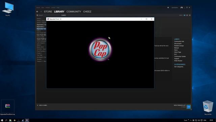The image size is (216, 122).
Task: Select Grand Theft Auto in library list
Action: click(41, 39)
